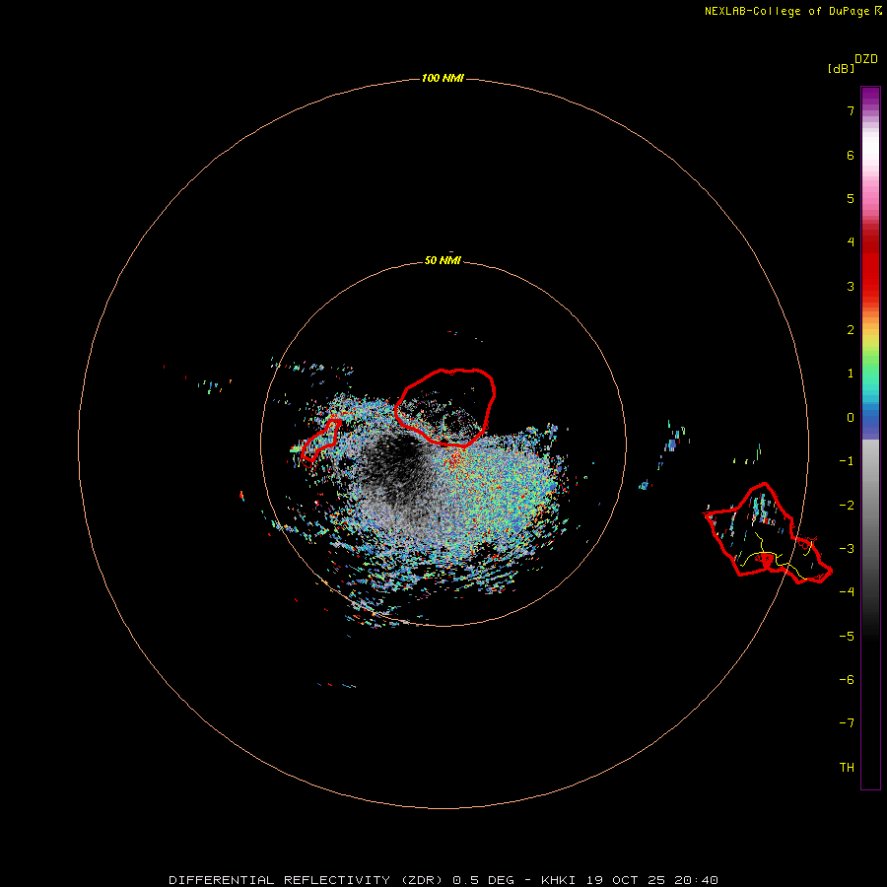Click the DZD product label above color scale
Image resolution: width=887 pixels, height=887 pixels.
pos(866,59)
